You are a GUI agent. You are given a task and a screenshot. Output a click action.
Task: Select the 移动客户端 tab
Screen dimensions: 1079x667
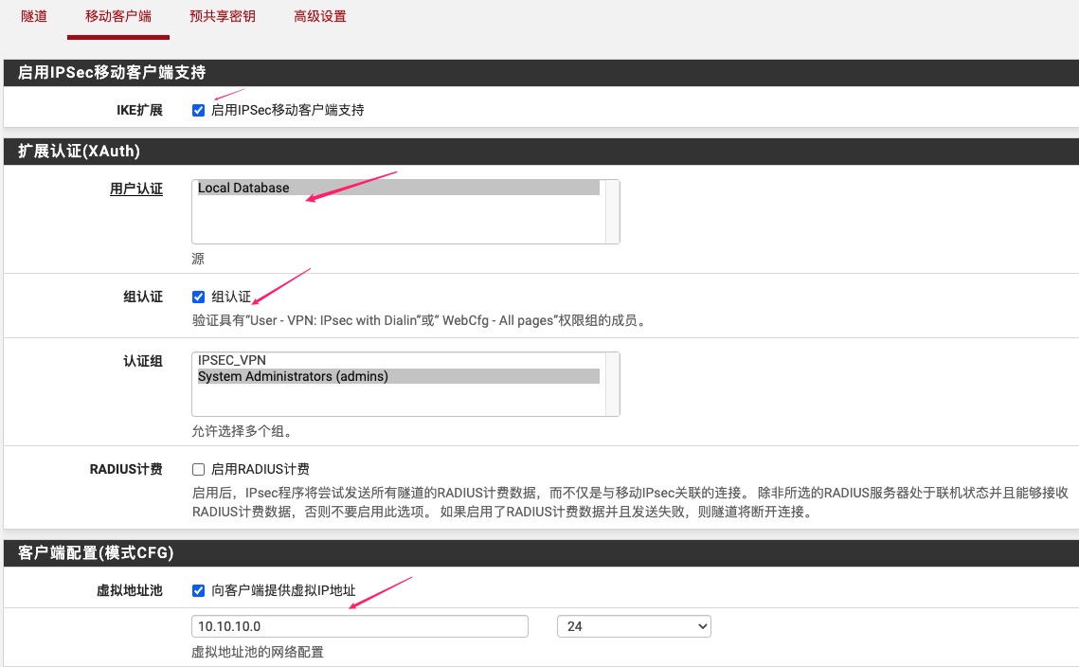point(117,17)
